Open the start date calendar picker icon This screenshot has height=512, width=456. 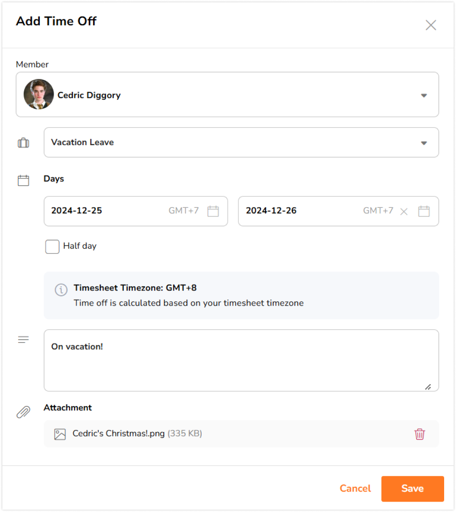click(213, 211)
